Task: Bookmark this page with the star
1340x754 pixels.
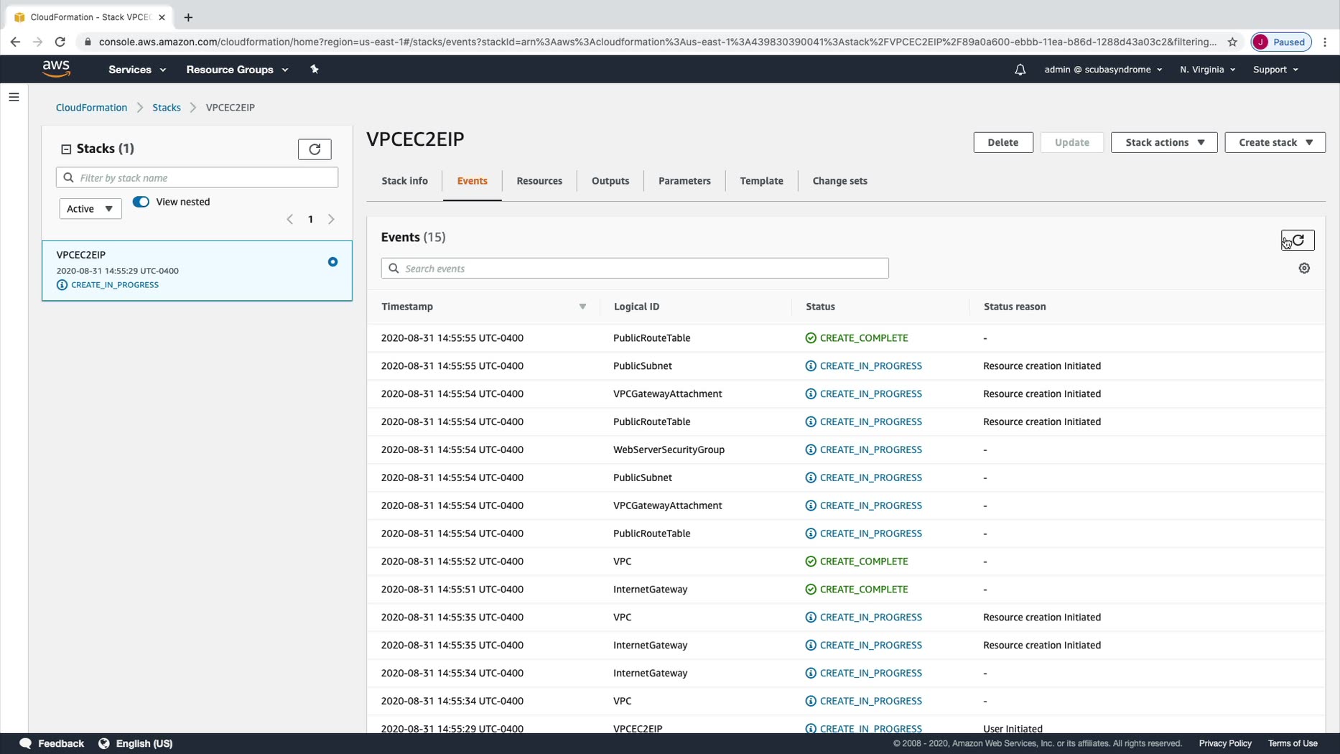Action: [1232, 42]
